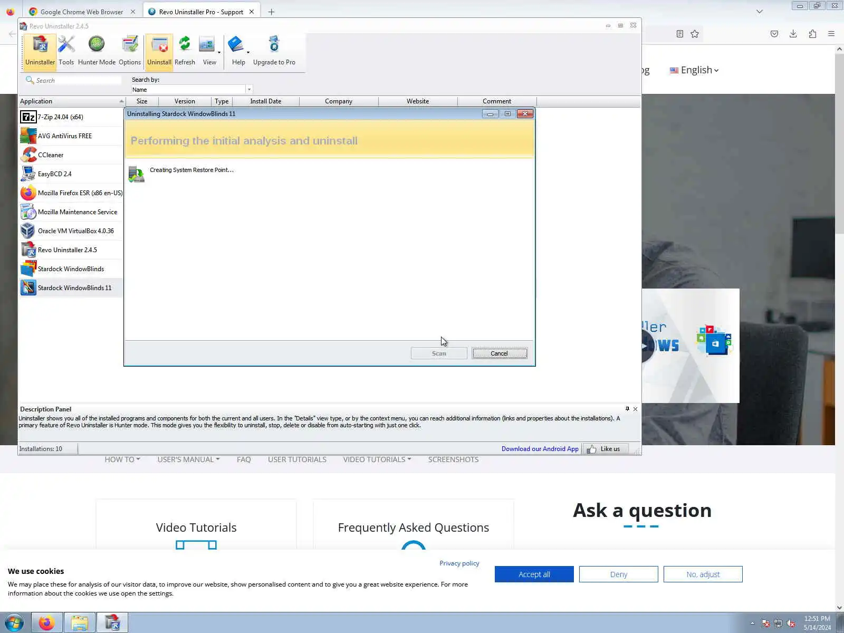The width and height of the screenshot is (844, 633).
Task: Select AVG AntiVirus FREE in the list
Action: (71, 136)
